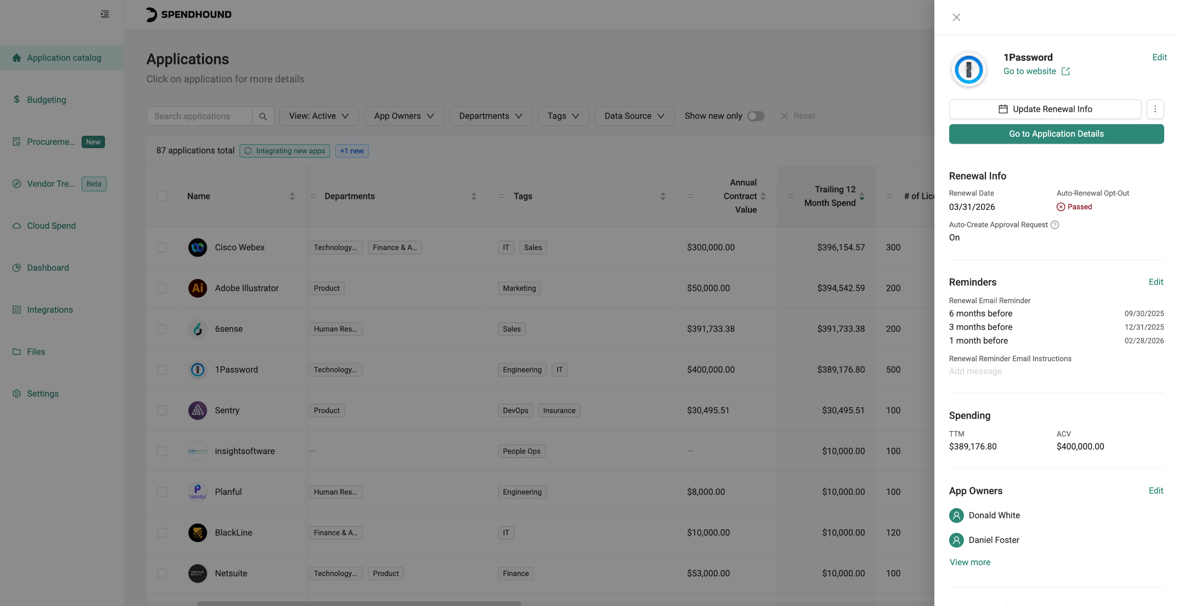Click the 1Password app icon in table
1179x606 pixels.
pos(198,370)
